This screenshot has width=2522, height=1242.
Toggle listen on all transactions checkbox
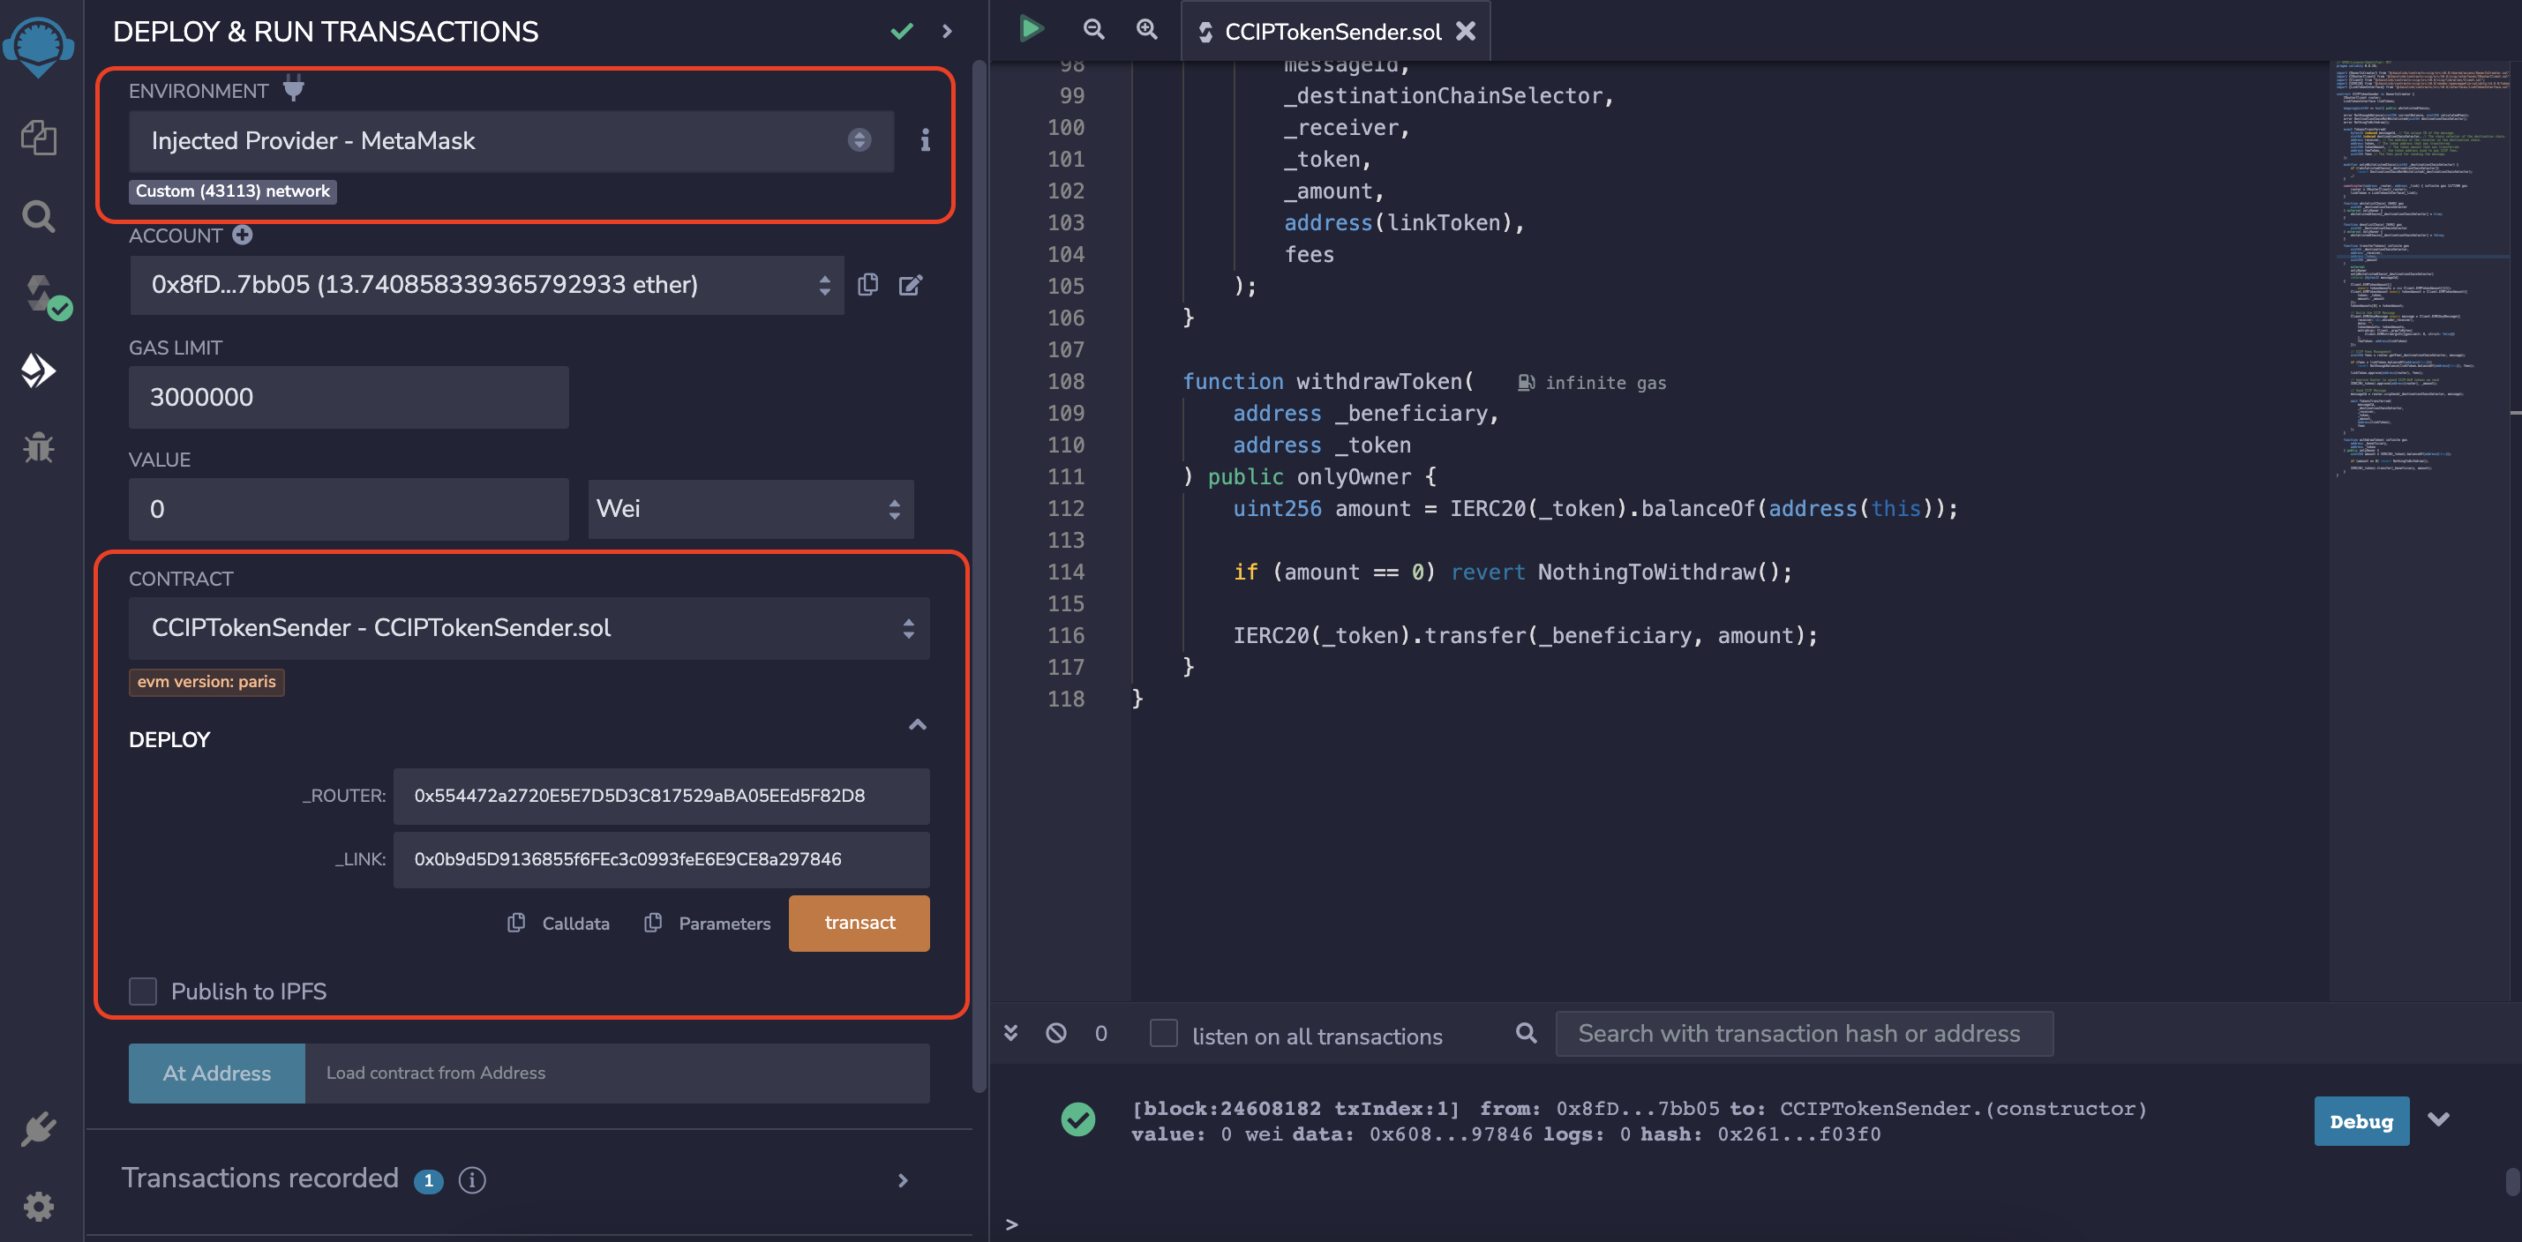click(x=1163, y=1034)
